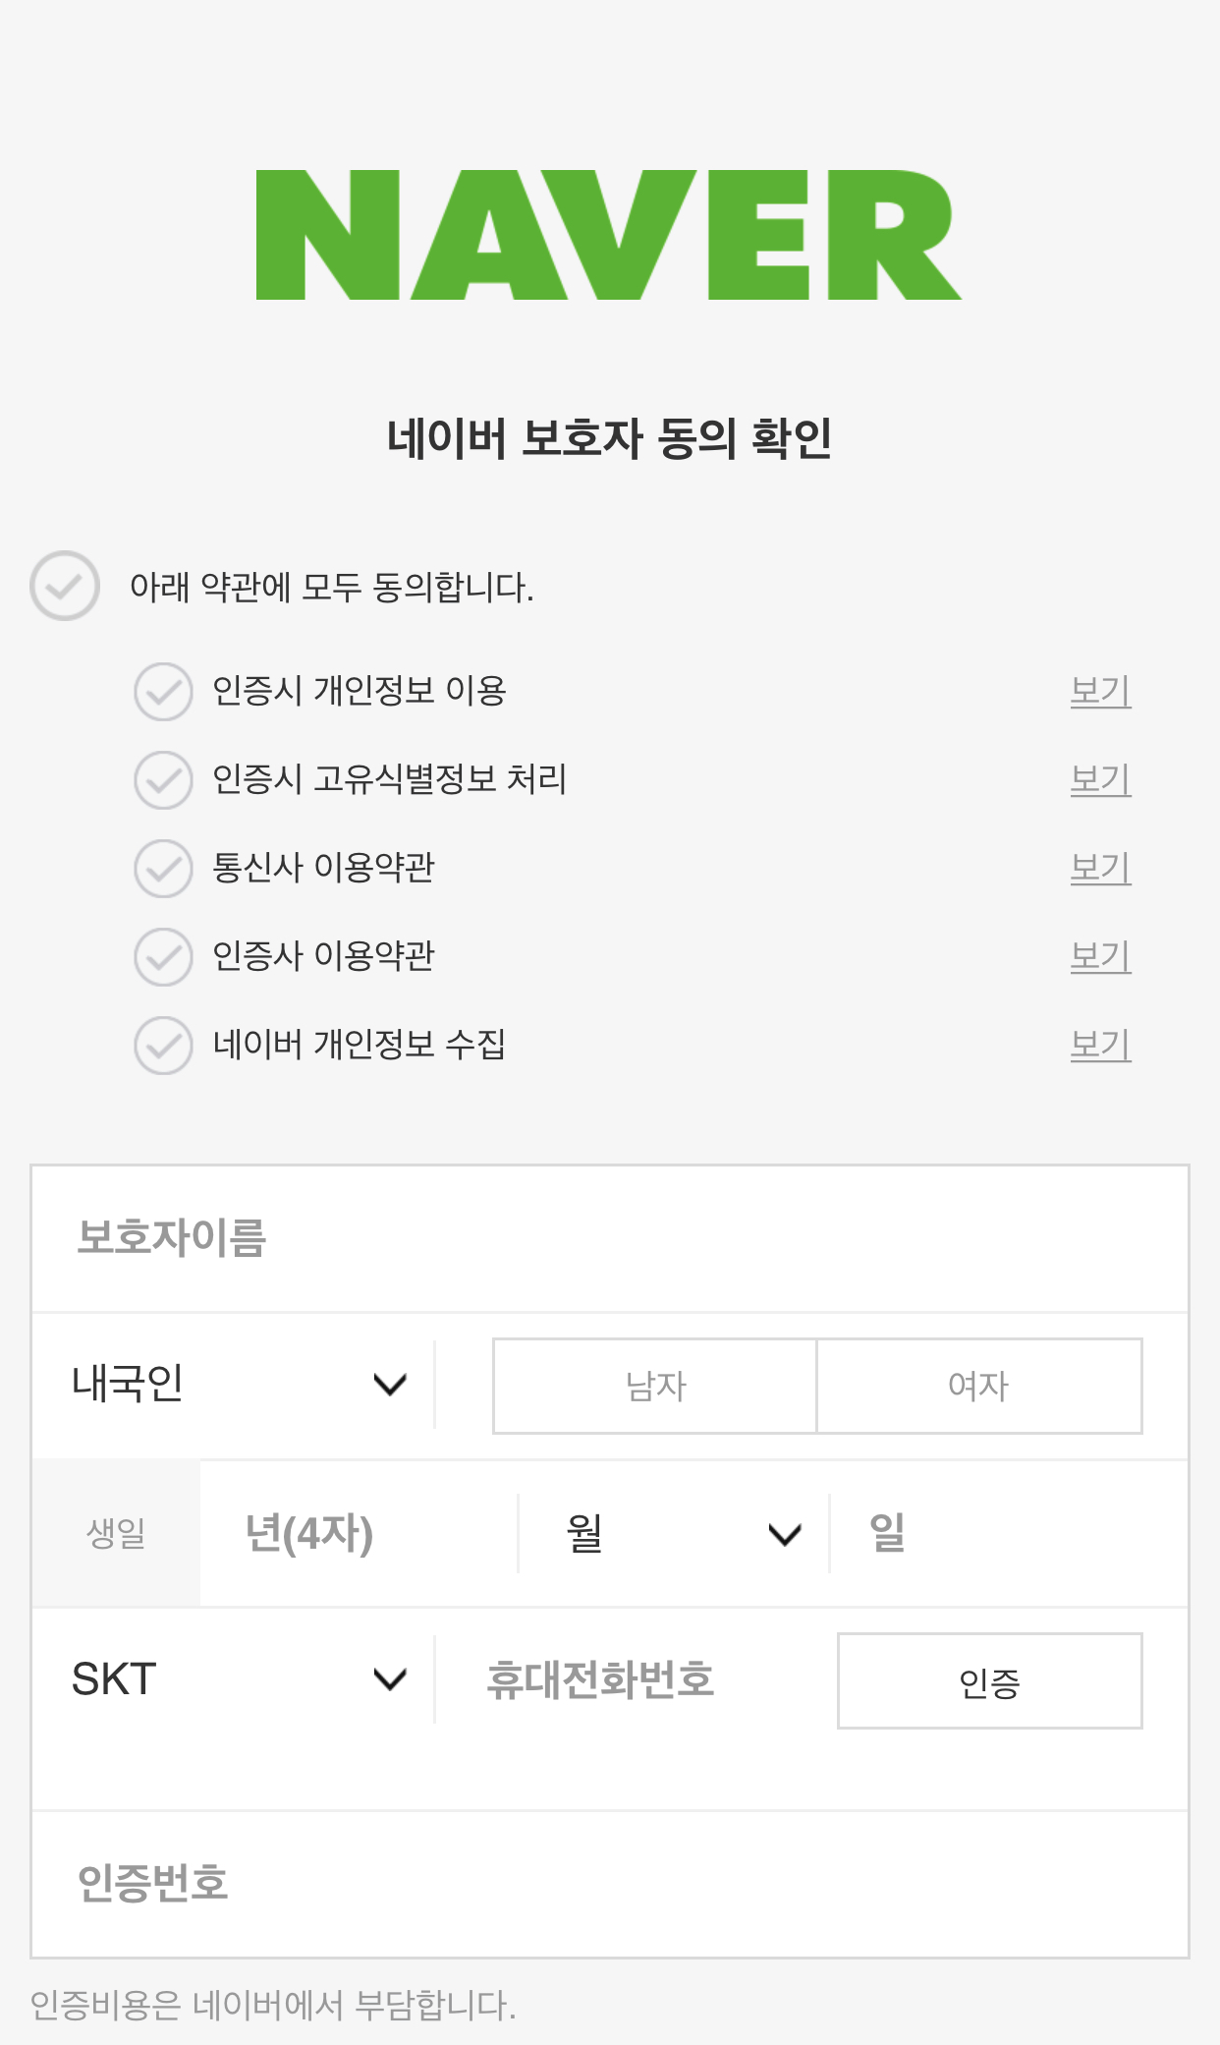Toggle 인증시 개인정보 이용 checkbox
The width and height of the screenshot is (1220, 2045).
pyautogui.click(x=163, y=692)
